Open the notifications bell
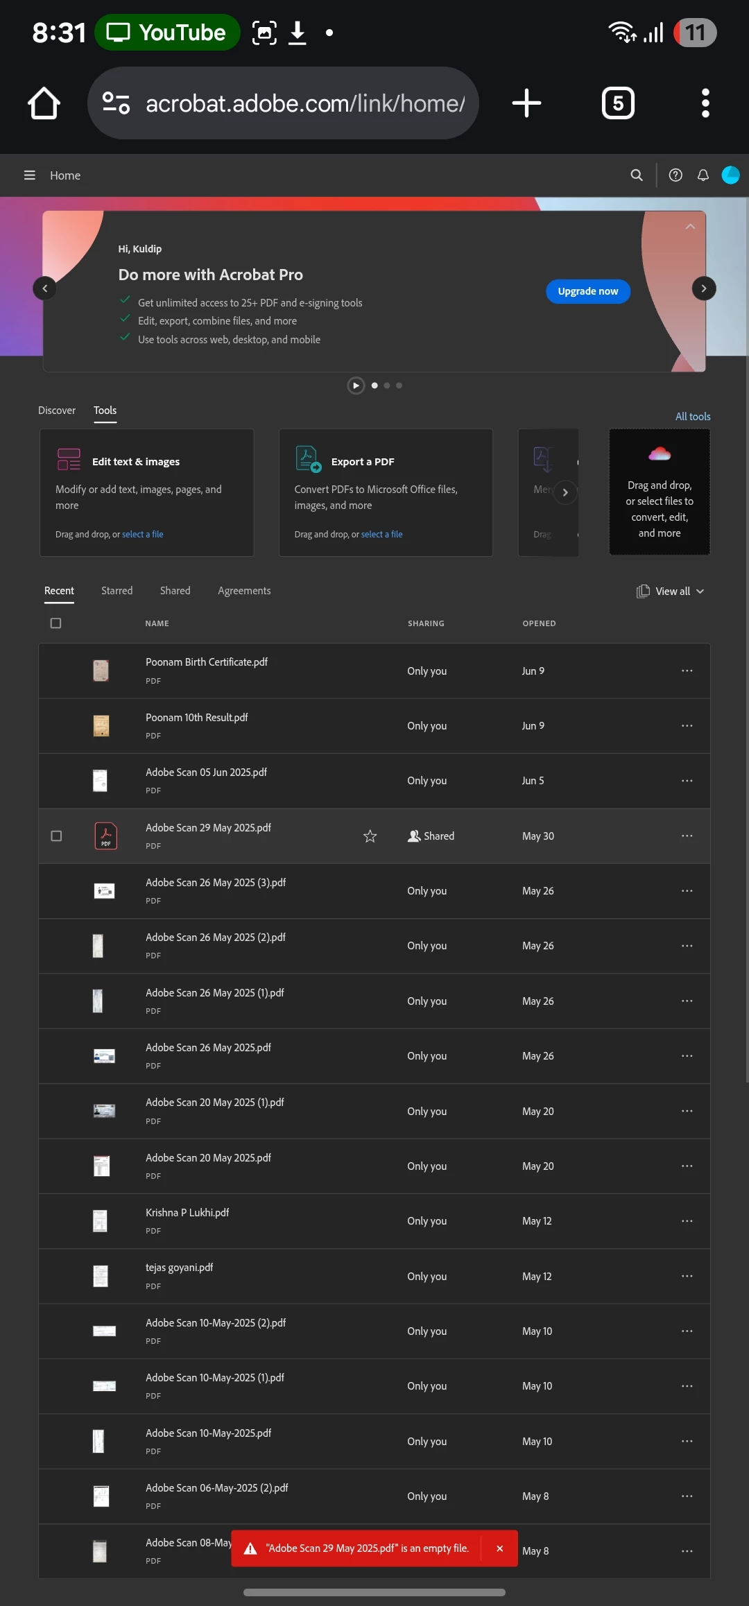This screenshot has width=749, height=1606. [x=703, y=175]
